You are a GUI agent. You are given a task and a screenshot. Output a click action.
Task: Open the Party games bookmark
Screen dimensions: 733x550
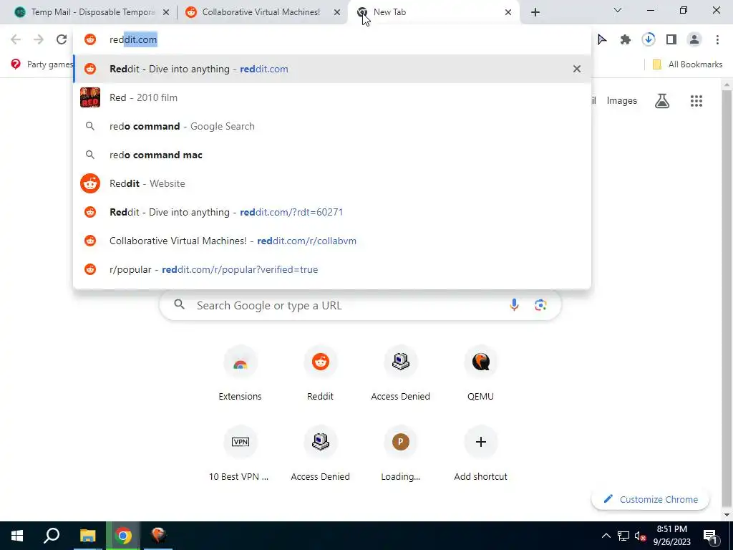click(x=42, y=64)
